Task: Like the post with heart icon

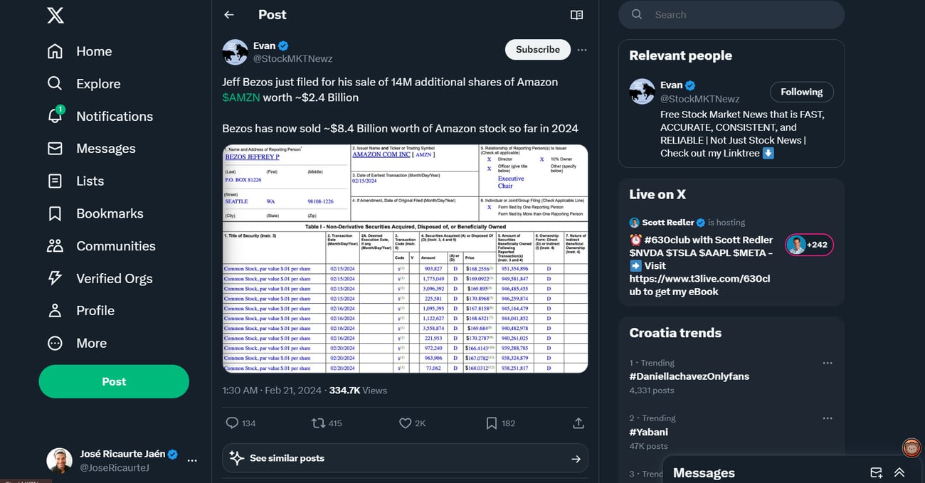Action: 405,423
